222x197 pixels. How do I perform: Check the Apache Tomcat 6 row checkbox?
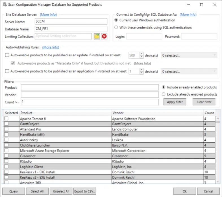click(x=6, y=118)
